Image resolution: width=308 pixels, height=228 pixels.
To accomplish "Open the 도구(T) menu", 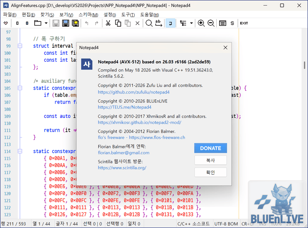I will pos(128,15).
